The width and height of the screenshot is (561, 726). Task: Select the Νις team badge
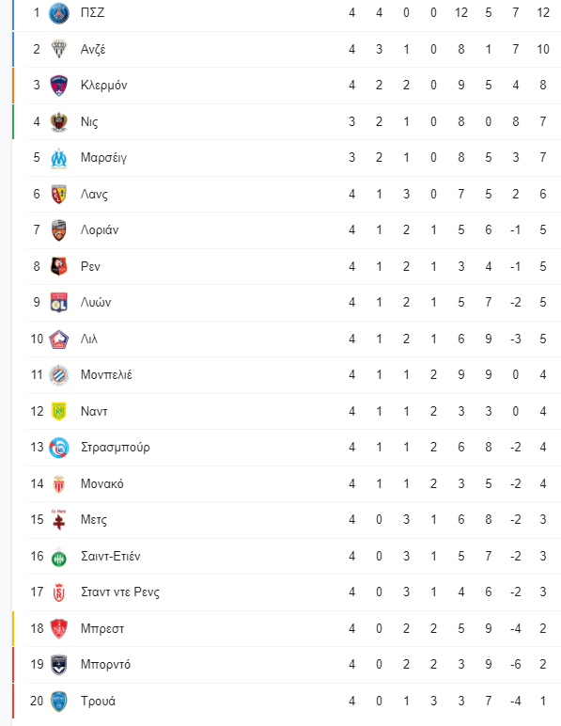(x=59, y=121)
